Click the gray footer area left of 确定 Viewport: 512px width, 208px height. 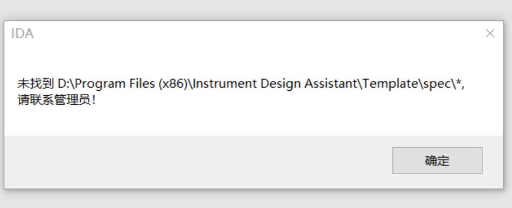196,162
